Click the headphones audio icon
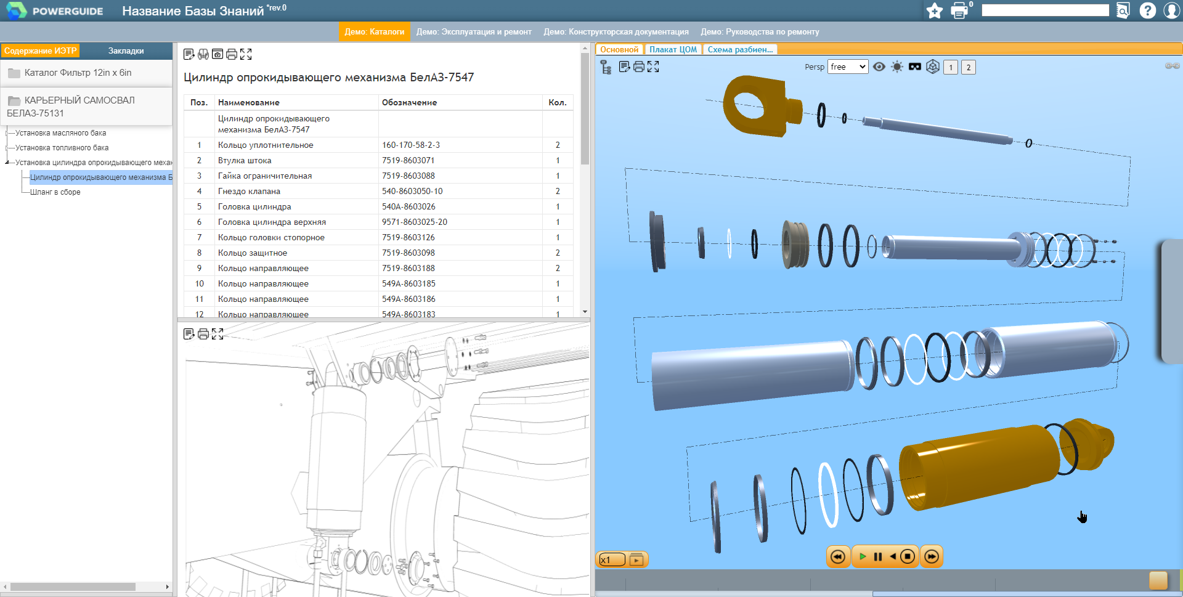1183x597 pixels. pos(203,54)
